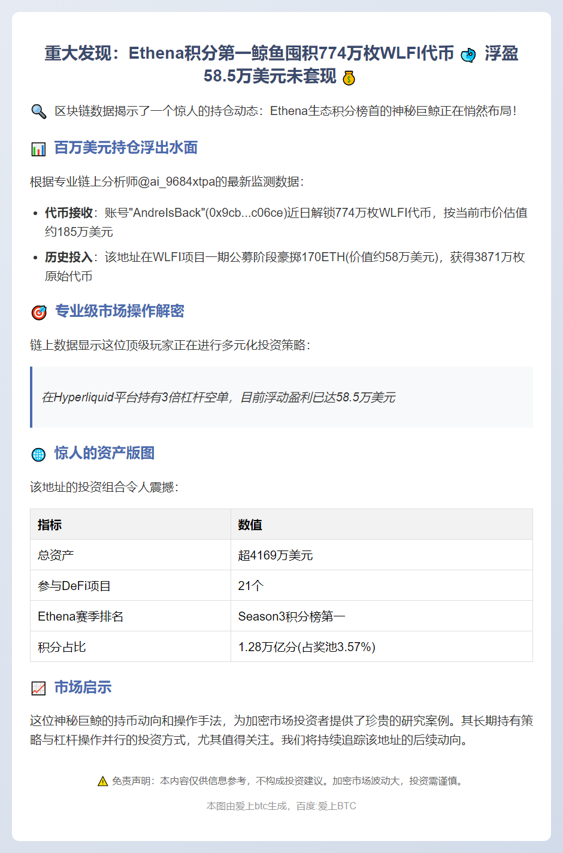Screen dimensions: 563x853
Task: Click the rising chart icon next to 市场启示
Action: [38, 688]
